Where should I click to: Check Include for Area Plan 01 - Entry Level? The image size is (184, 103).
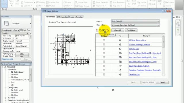[x=104, y=53]
